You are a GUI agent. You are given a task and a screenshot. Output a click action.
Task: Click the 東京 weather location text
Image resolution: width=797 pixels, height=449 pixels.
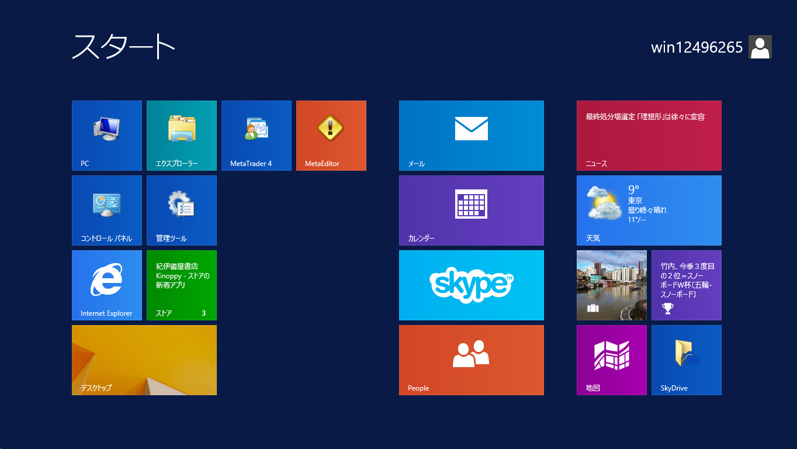[635, 201]
